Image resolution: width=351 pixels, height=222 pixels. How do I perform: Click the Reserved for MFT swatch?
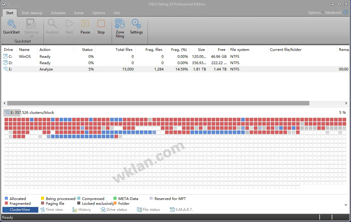click(x=151, y=198)
